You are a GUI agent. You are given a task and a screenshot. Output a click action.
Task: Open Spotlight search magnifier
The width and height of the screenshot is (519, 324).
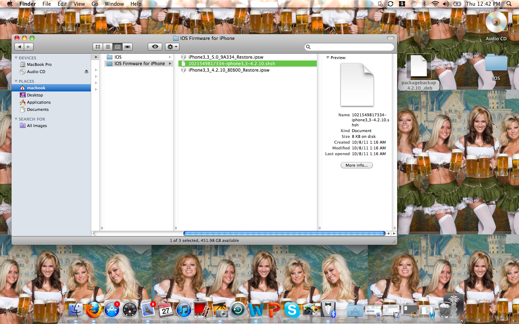tap(509, 4)
